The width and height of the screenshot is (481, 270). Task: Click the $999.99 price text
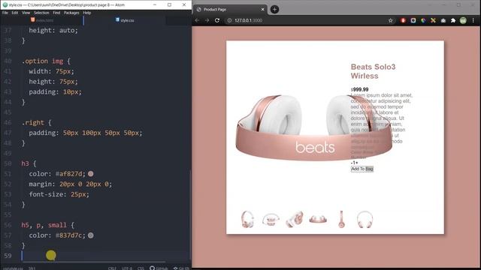tap(359, 89)
